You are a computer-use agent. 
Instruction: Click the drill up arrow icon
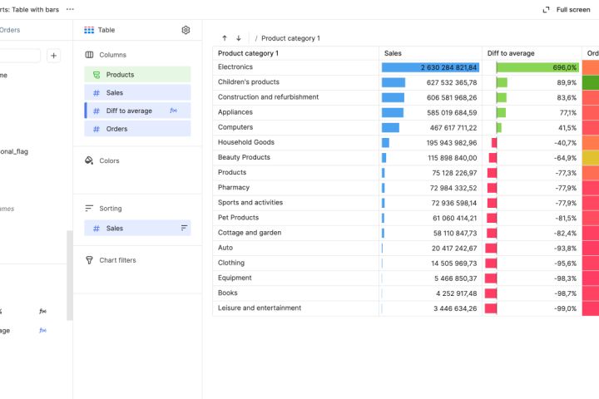click(x=225, y=38)
